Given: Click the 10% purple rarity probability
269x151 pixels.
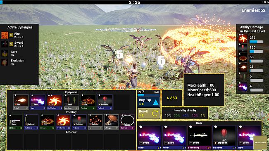Looking at the screenshot, I should [195, 116].
